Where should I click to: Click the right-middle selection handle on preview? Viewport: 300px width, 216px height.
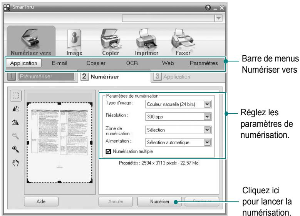[91, 143]
